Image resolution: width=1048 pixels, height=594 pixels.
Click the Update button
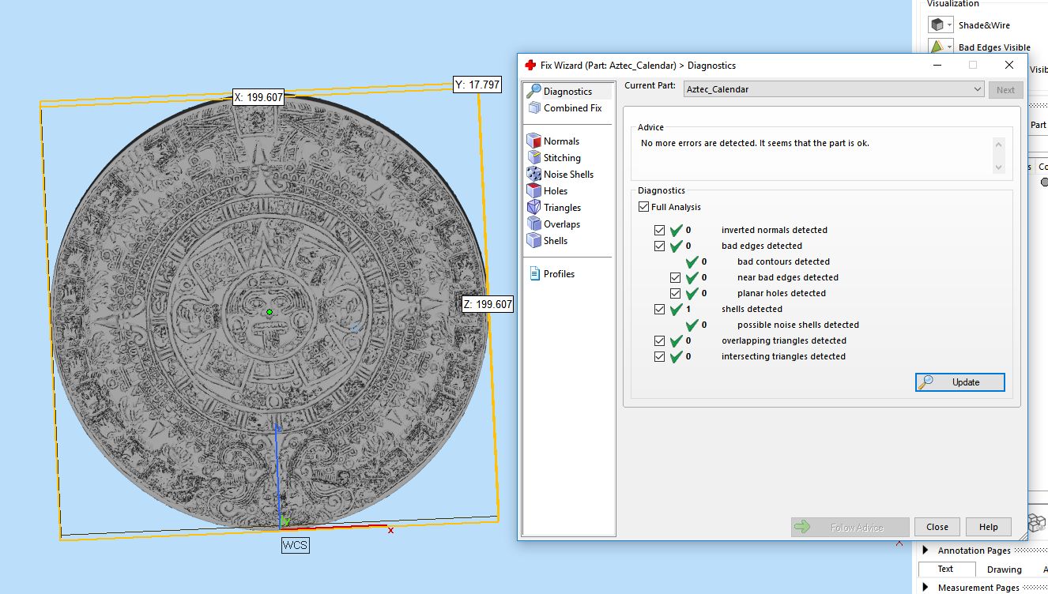click(960, 382)
